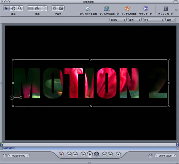The image size is (179, 164).
Task: Toggle the duration clock icon
Action: click(x=150, y=155)
